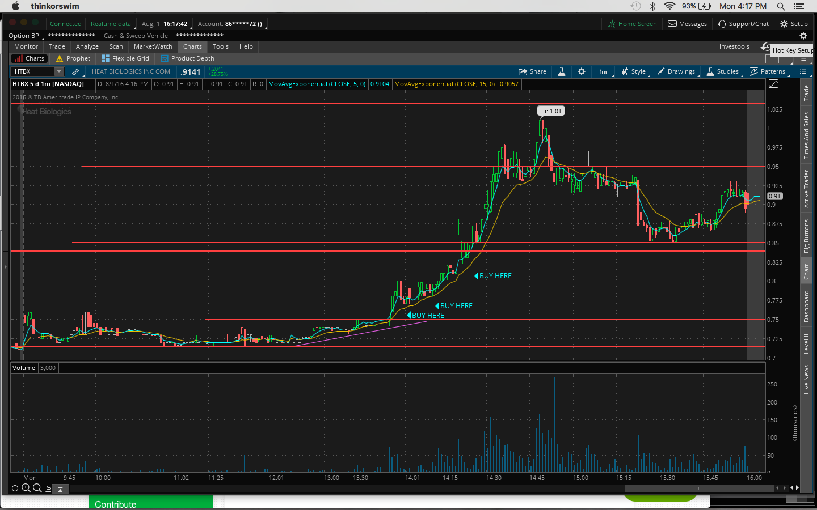Open the thinkScript lab flask icon
Image resolution: width=817 pixels, height=510 pixels.
(562, 71)
